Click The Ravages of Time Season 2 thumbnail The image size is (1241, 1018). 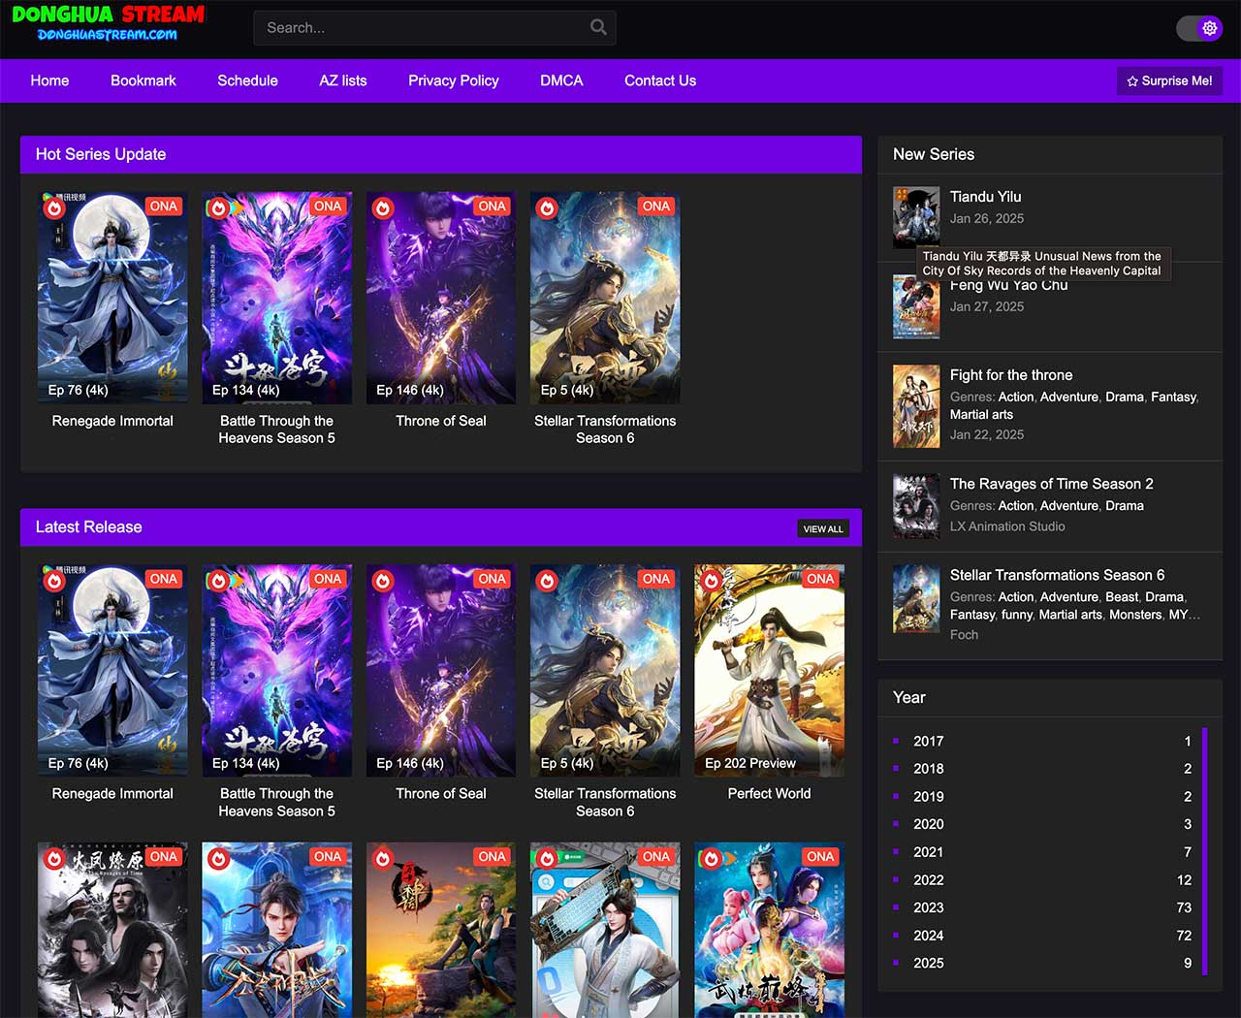click(915, 505)
